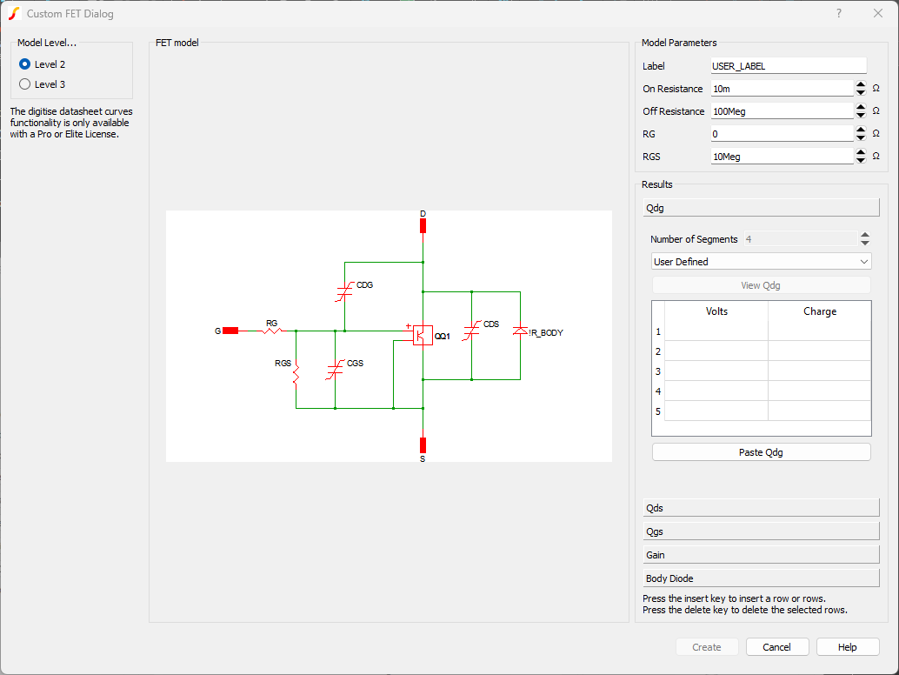
Task: Open the User Defined dropdown
Action: tap(761, 262)
